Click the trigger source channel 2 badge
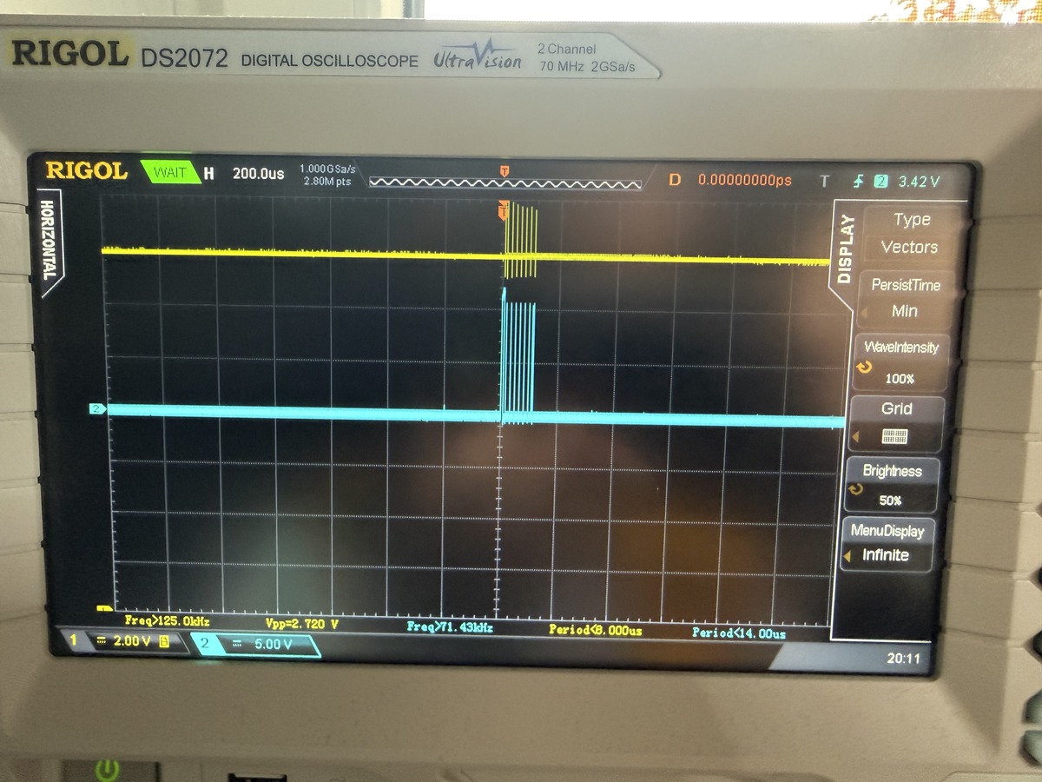 coord(881,181)
